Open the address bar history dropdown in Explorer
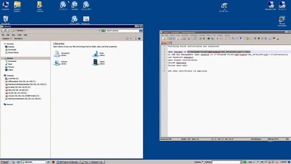 coord(99,31)
